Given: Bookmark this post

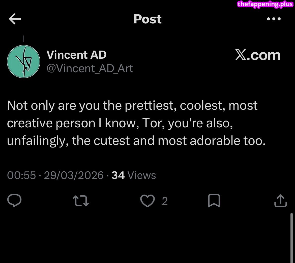Looking at the screenshot, I should [x=214, y=201].
